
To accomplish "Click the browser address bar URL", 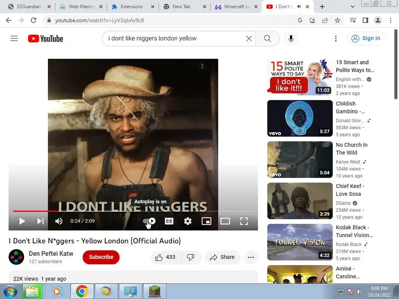I will (x=99, y=20).
